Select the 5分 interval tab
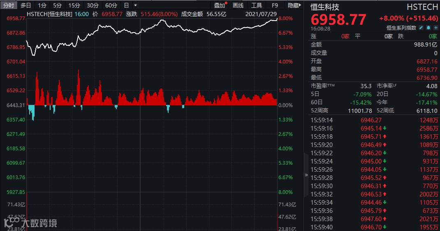 [x=57, y=5]
